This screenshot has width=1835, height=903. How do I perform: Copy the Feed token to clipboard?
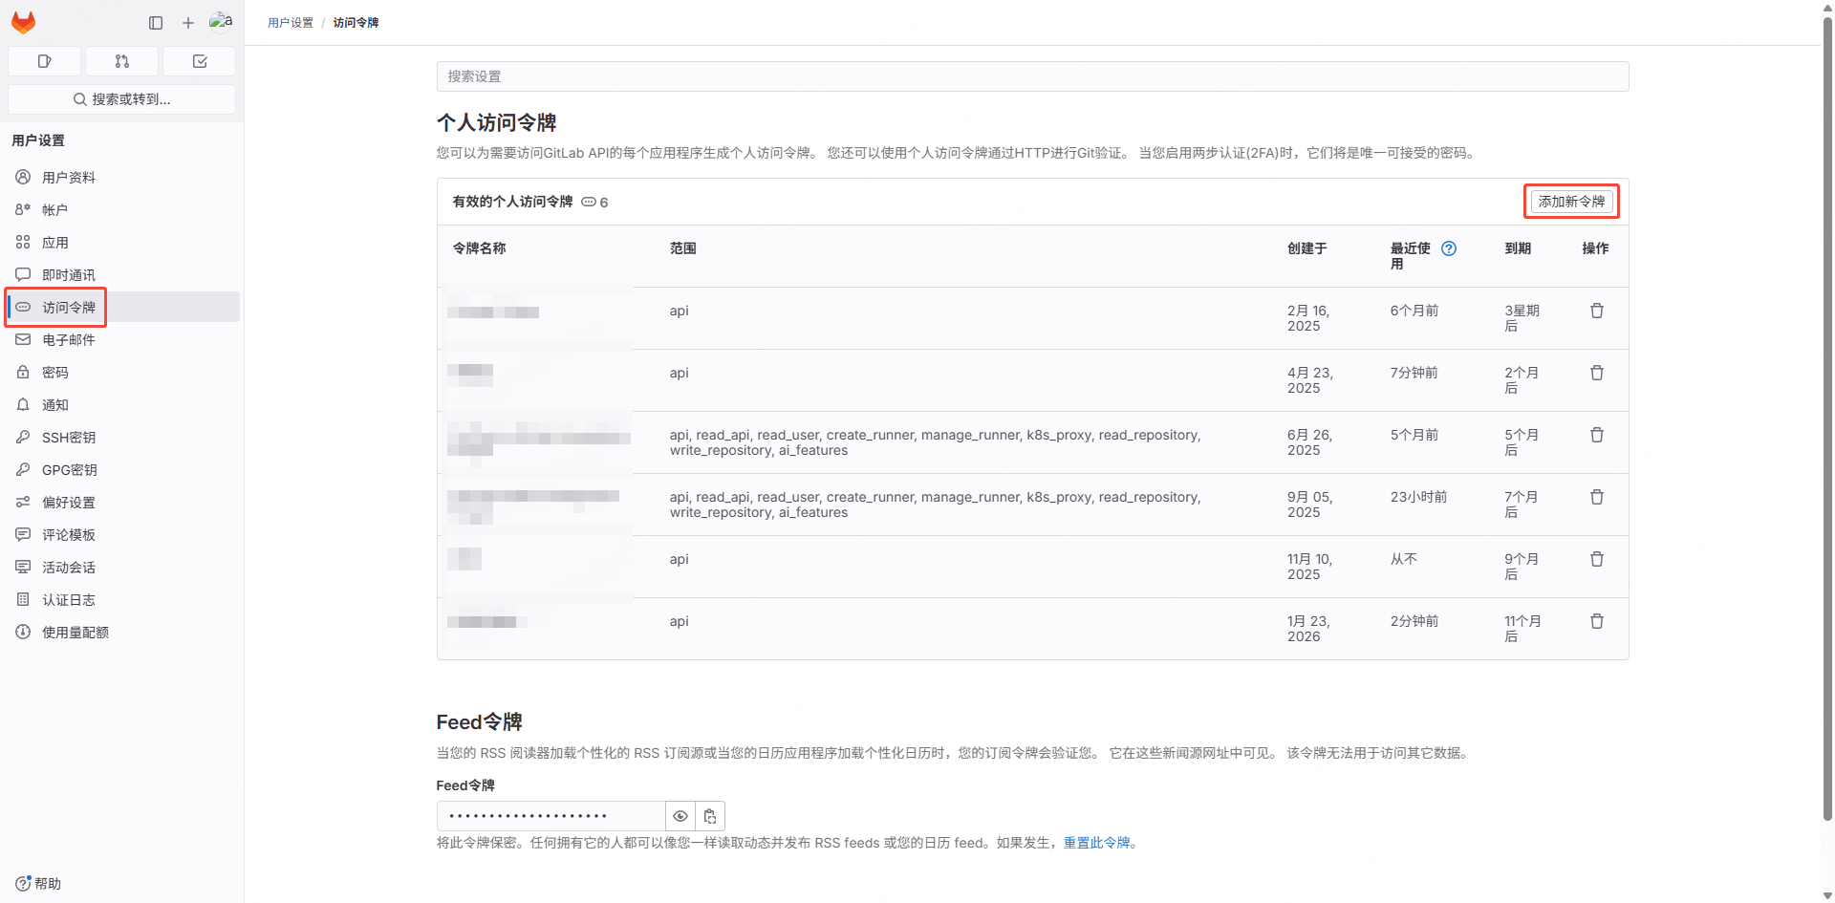tap(710, 816)
